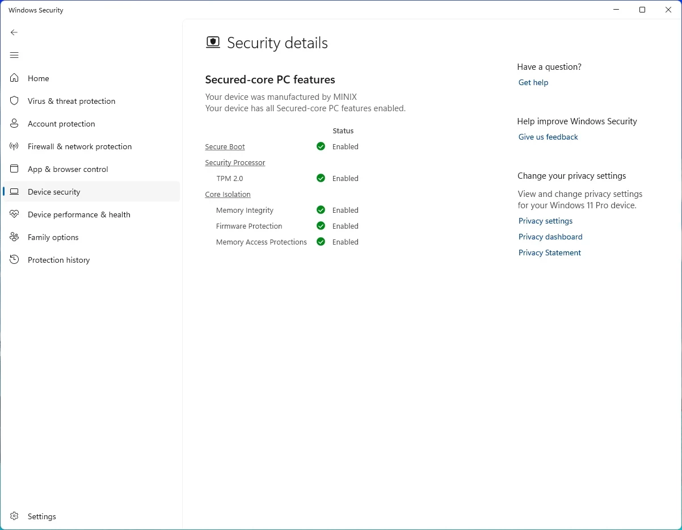Click the Have a question? heading
682x530 pixels.
tap(549, 67)
